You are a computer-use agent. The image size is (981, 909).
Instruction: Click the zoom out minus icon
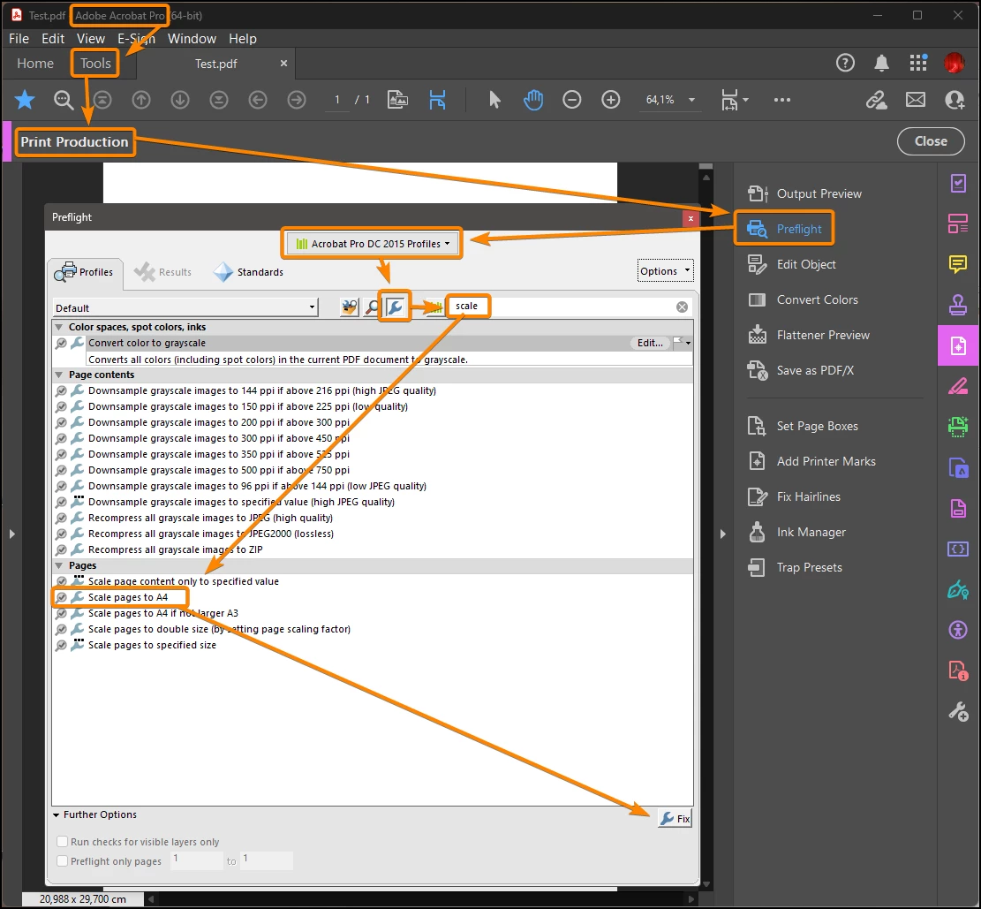572,100
